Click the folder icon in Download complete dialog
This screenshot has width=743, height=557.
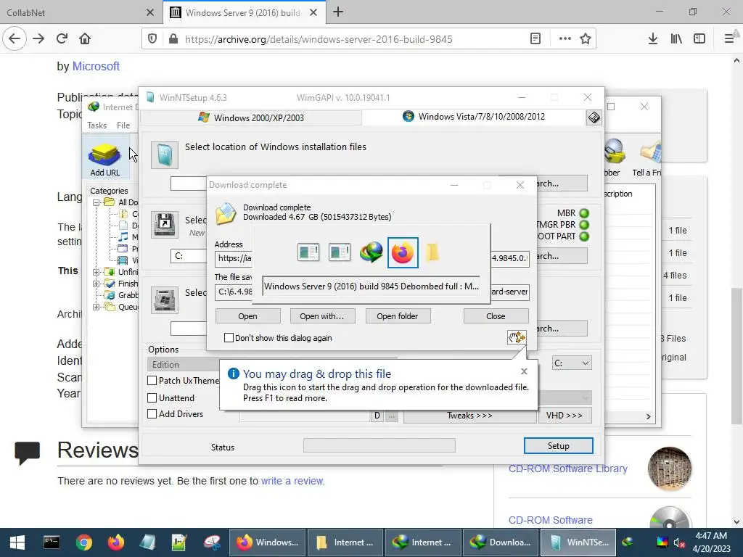coord(226,213)
